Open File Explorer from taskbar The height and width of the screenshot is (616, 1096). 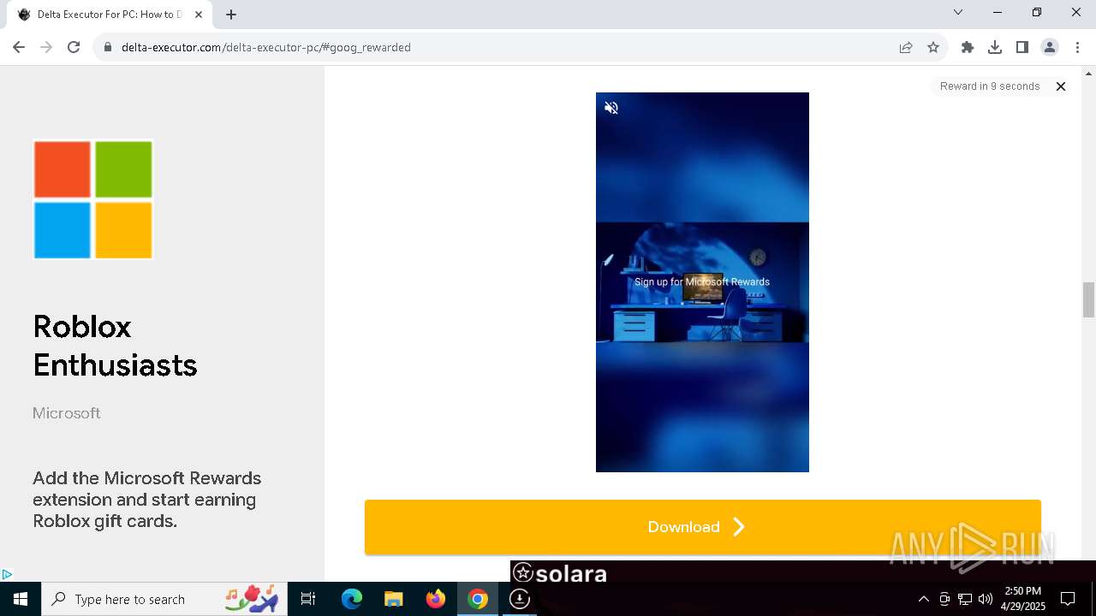coord(394,599)
